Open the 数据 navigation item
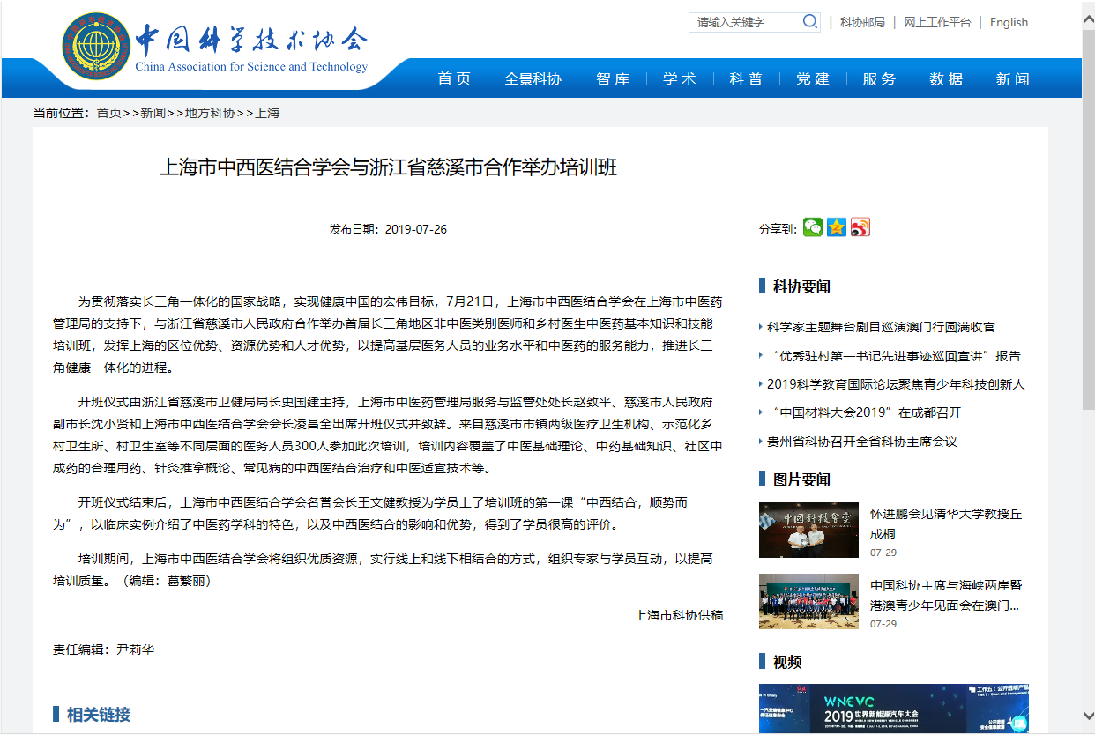The width and height of the screenshot is (1095, 735). click(946, 79)
